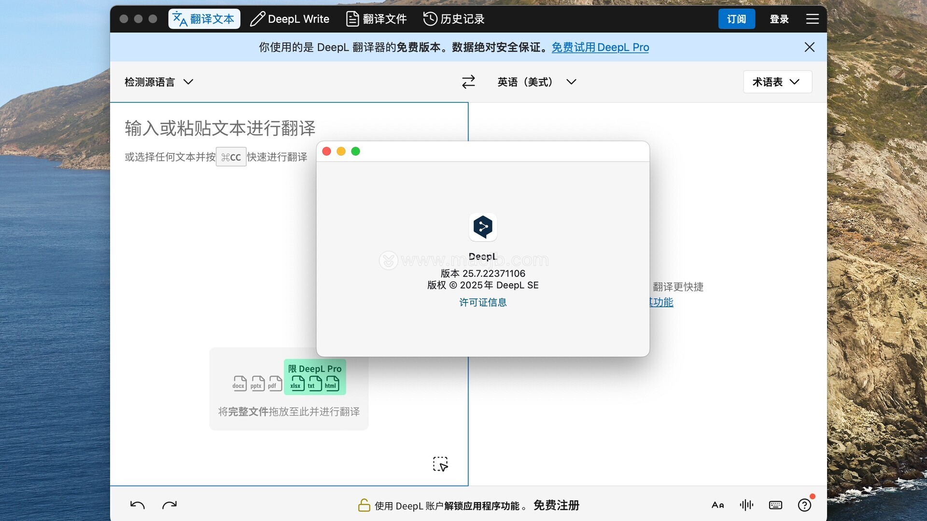Click the source text input area
The image size is (927, 521).
pos(289,294)
